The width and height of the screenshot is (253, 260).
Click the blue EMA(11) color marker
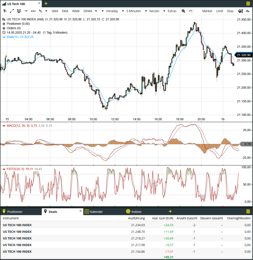pos(4,37)
